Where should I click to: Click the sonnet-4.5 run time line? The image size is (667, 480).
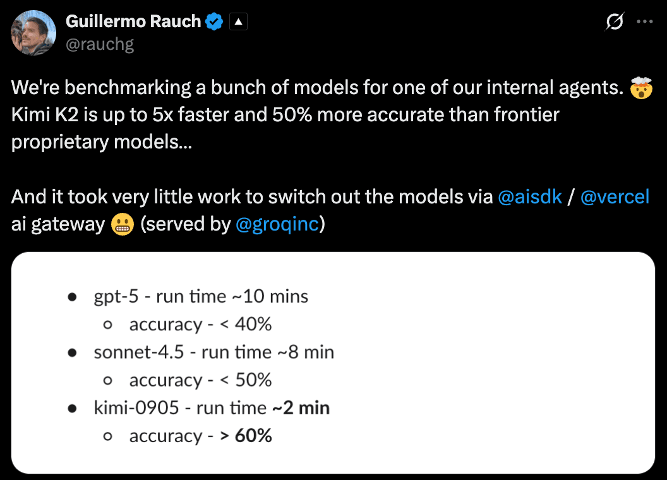[213, 352]
